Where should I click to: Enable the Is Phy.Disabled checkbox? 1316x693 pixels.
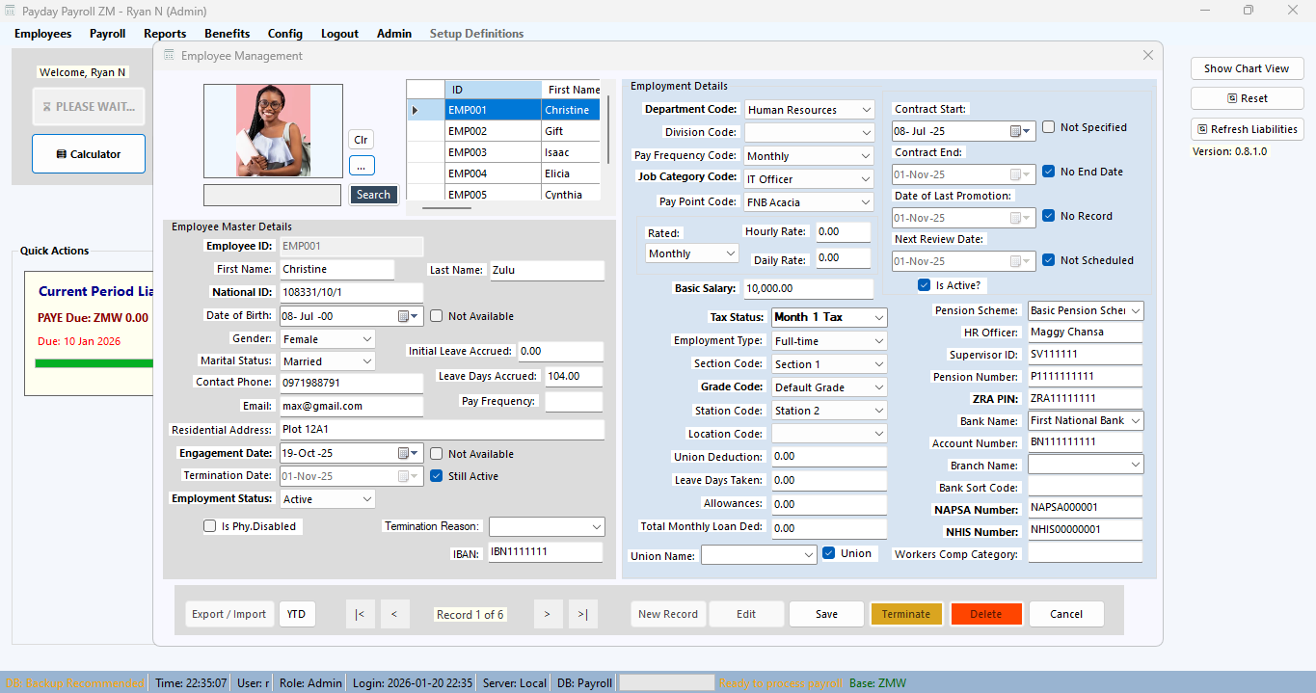click(210, 526)
